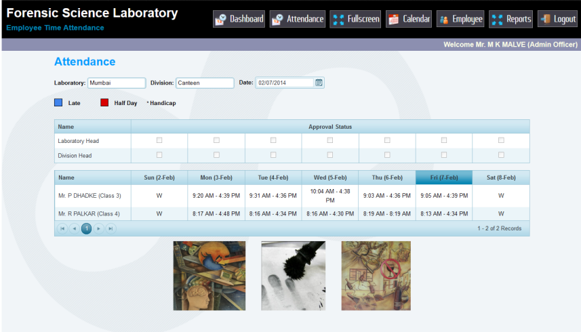Tick Laboratory Head checkbox for Saturday column
The image size is (581, 332).
point(501,140)
